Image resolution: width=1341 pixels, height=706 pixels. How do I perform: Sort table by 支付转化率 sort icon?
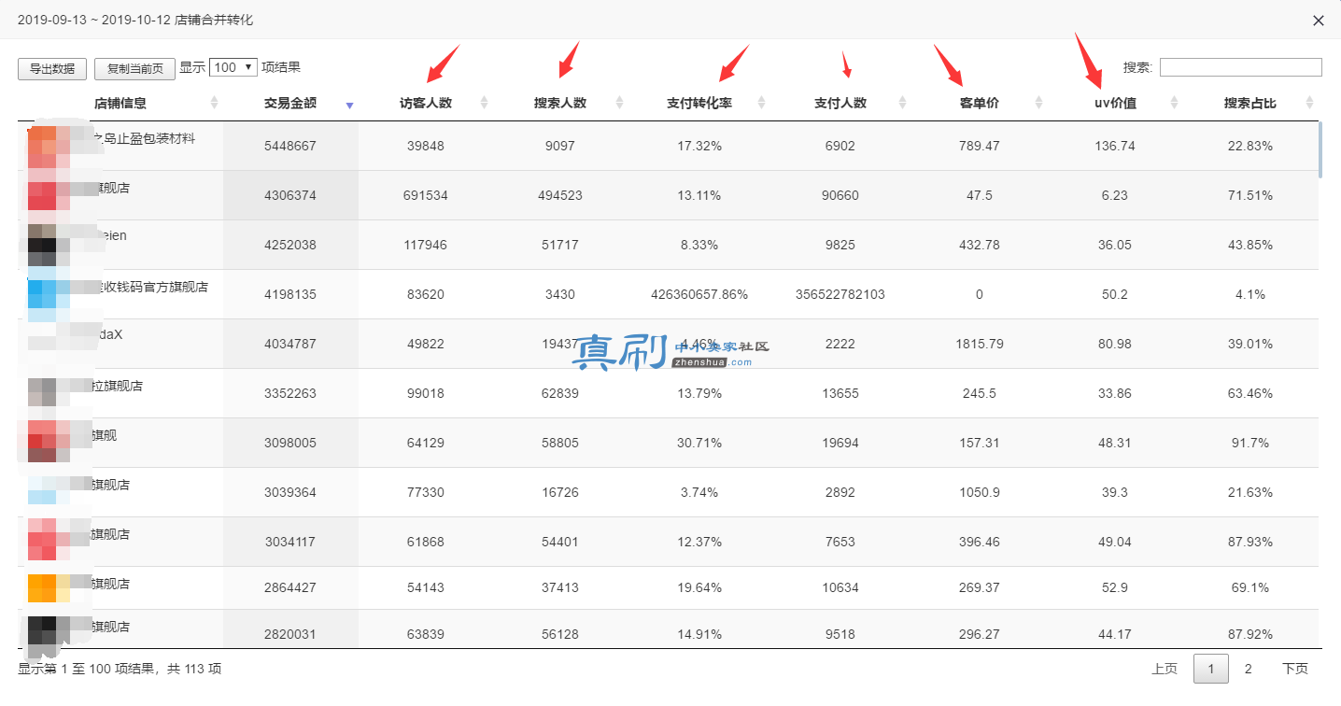[x=761, y=103]
